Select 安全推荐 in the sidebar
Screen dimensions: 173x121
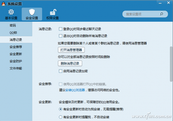pos(16,47)
